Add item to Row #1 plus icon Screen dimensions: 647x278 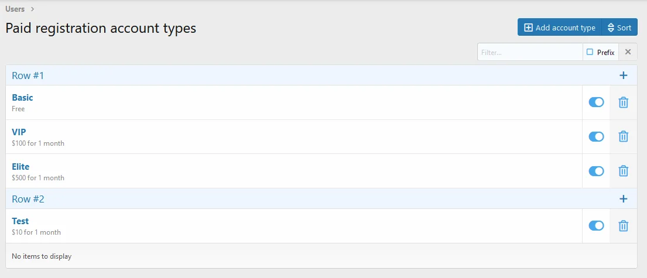pyautogui.click(x=624, y=75)
